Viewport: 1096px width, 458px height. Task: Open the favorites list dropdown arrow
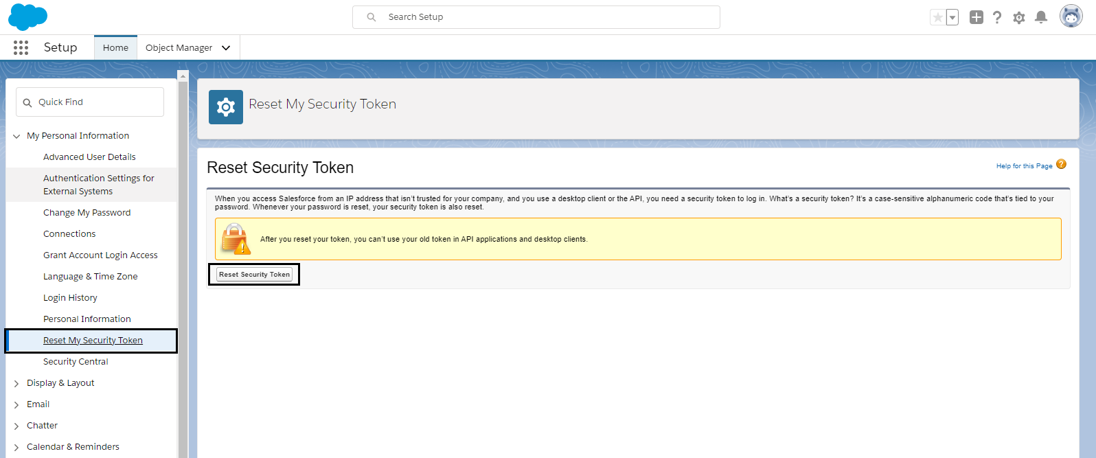[x=950, y=16]
